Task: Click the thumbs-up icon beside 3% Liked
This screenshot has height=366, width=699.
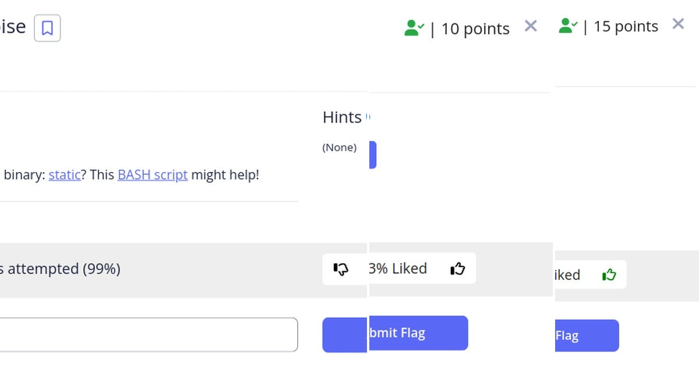Action: pyautogui.click(x=458, y=268)
